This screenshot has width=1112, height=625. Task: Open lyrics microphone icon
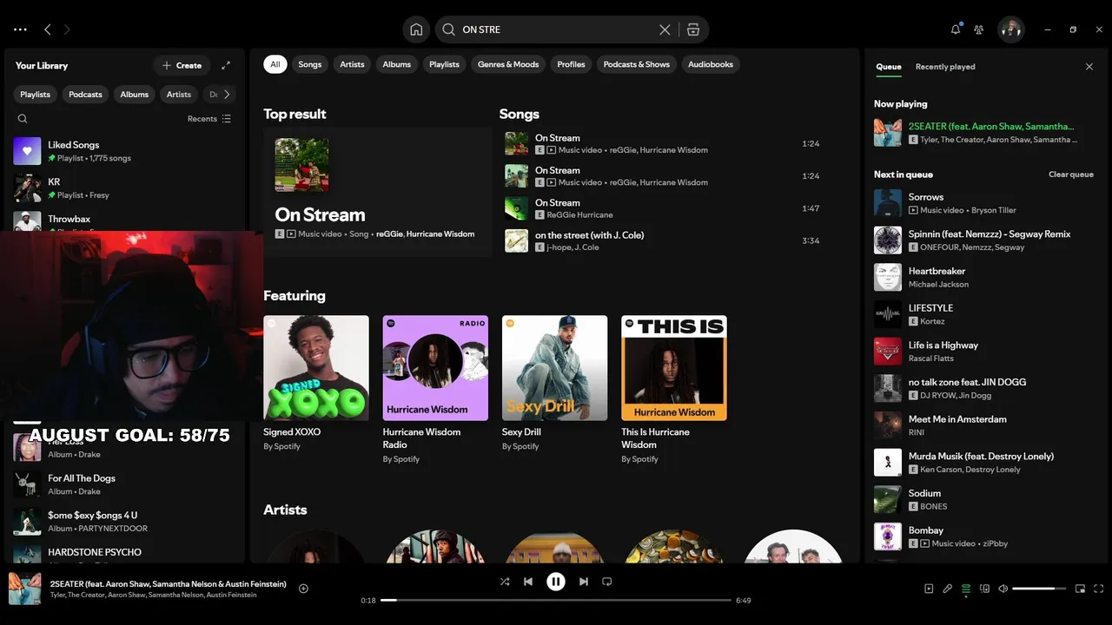(x=948, y=589)
